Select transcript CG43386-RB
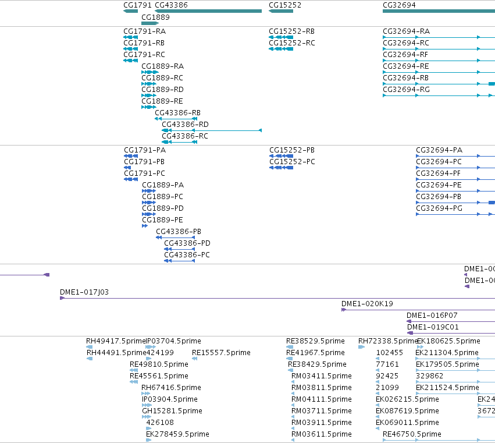495x443 pixels. tap(178, 113)
